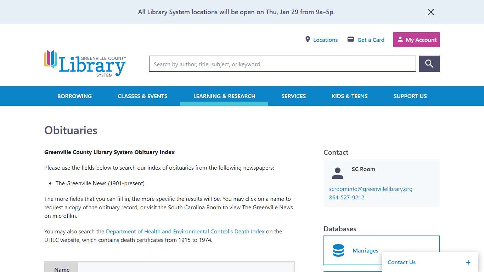Click the Greenville County Library logo
This screenshot has height=272, width=484.
click(85, 63)
